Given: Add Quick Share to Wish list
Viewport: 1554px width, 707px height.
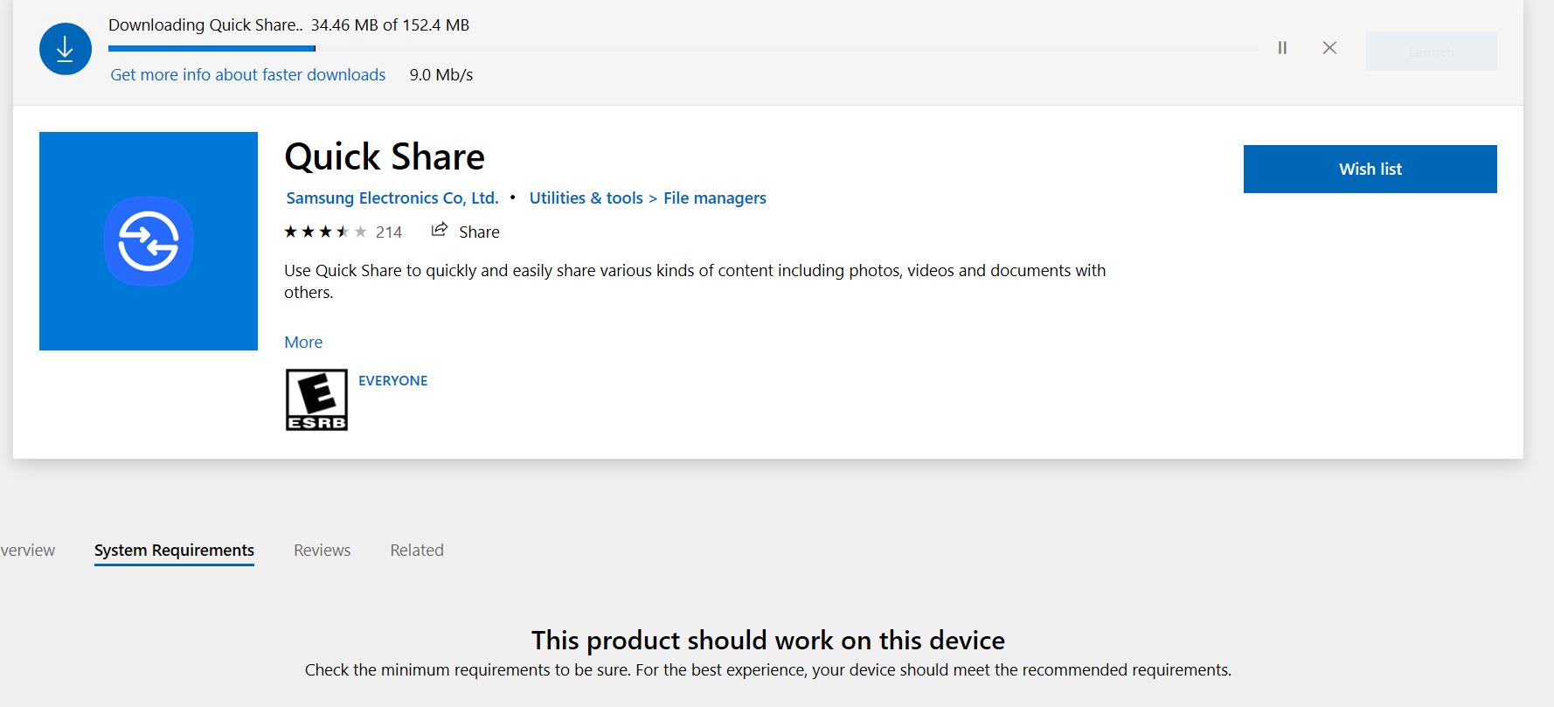Looking at the screenshot, I should (x=1370, y=170).
